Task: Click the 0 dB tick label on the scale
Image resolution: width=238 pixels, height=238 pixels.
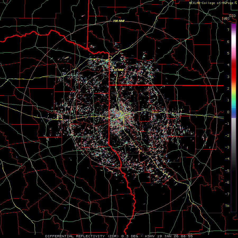Action: [x=228, y=112]
